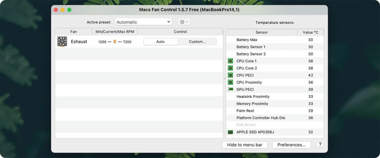The width and height of the screenshot is (380, 158).
Task: Select the Battery Max sensor row
Action: 275,39
